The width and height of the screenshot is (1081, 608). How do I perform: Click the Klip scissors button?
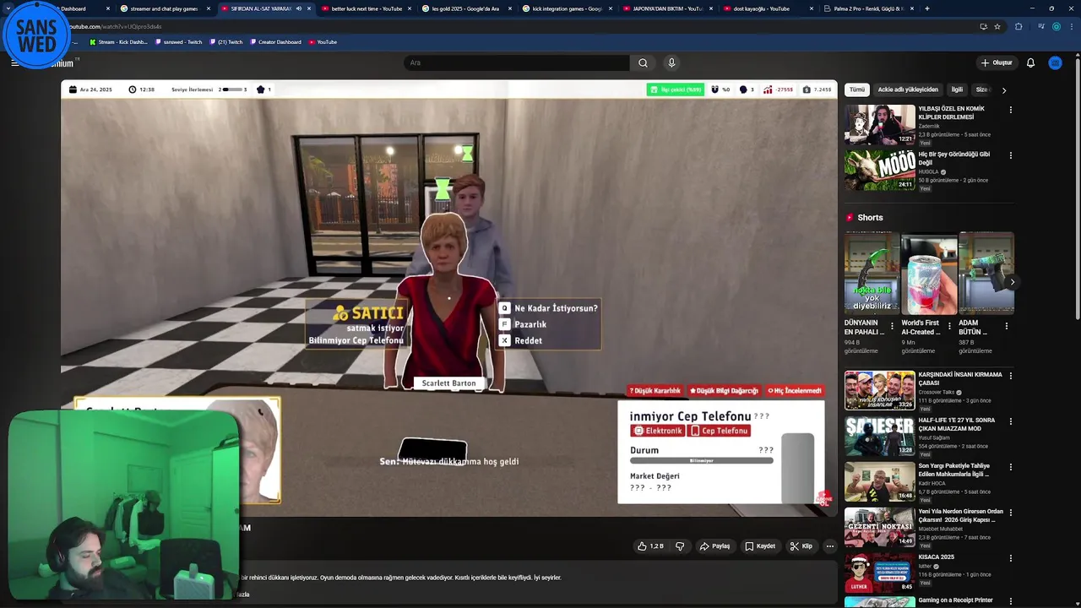tap(801, 546)
